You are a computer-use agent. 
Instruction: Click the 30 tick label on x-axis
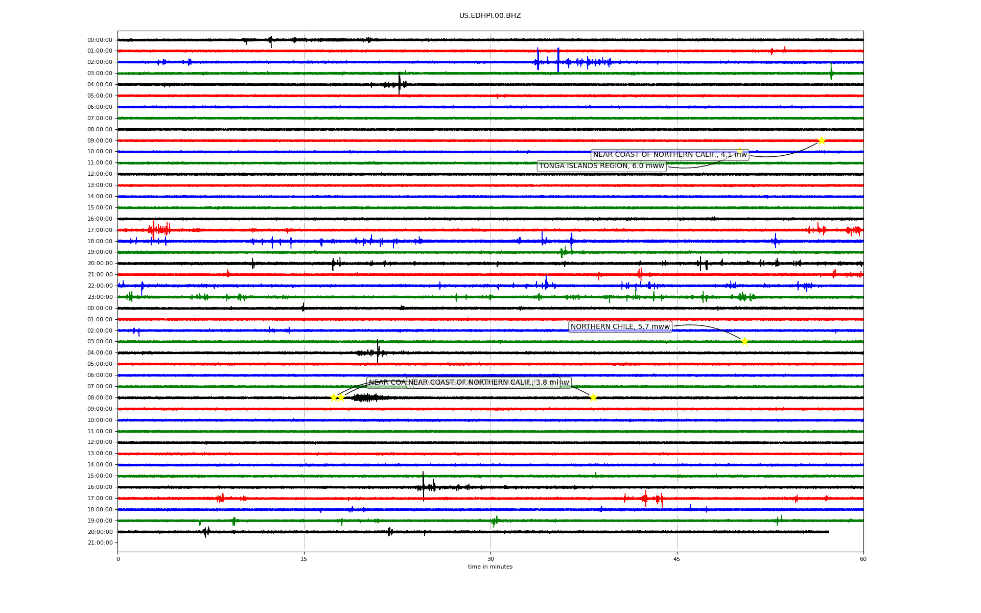coord(491,559)
